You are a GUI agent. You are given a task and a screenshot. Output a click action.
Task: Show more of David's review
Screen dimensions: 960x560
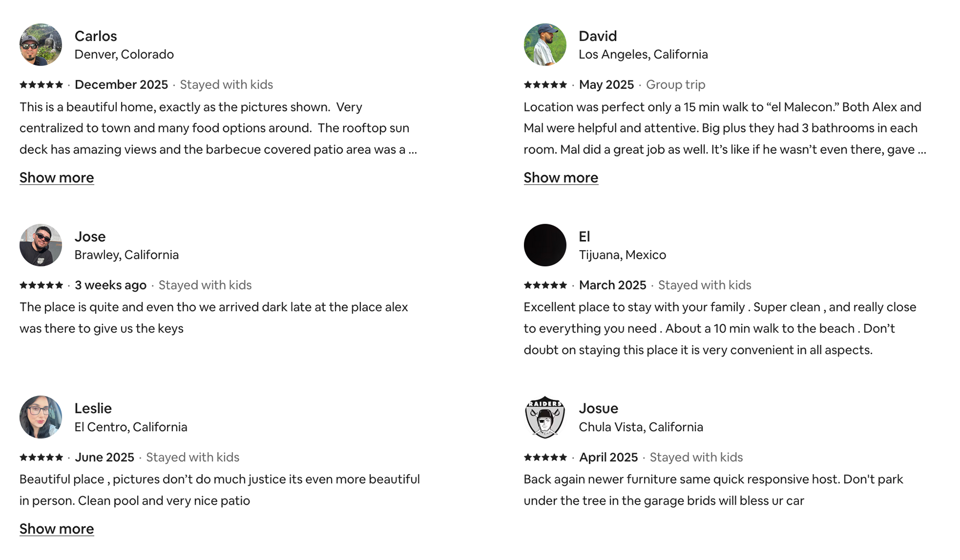point(560,178)
